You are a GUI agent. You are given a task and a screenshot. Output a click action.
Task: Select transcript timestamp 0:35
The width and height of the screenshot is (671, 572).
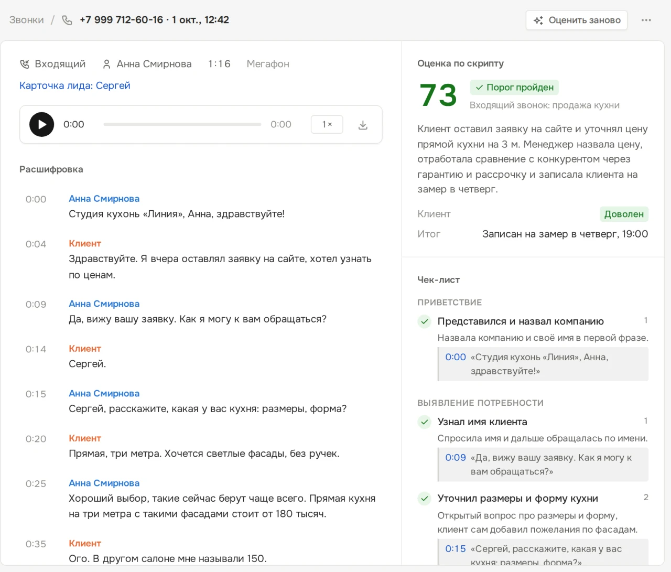(36, 544)
